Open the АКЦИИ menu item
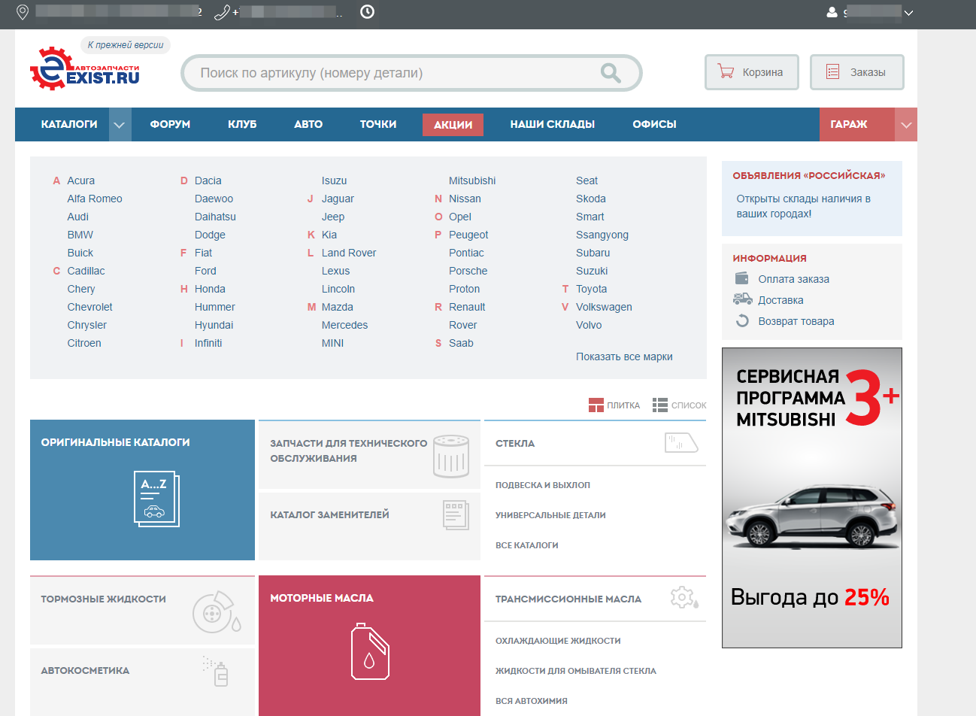The height and width of the screenshot is (716, 976). pyautogui.click(x=453, y=125)
